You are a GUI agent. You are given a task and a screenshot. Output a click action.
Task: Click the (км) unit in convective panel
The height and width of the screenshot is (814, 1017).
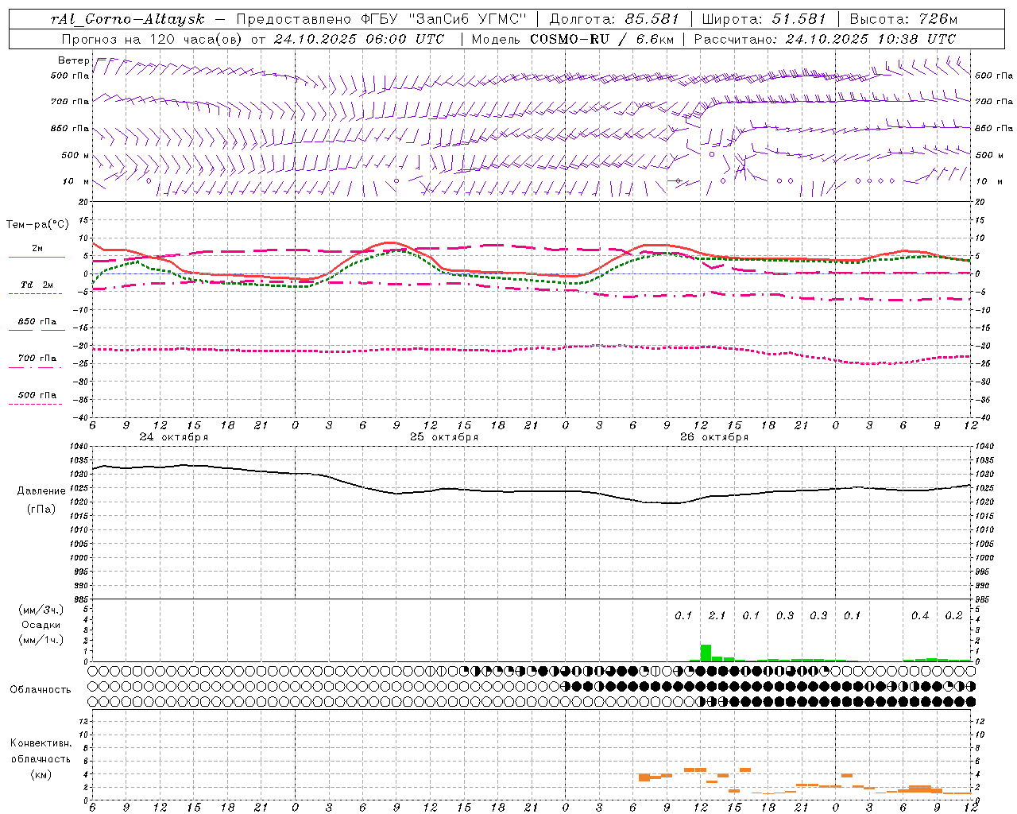click(41, 774)
